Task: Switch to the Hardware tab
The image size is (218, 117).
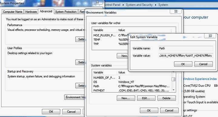Action: point(31,12)
